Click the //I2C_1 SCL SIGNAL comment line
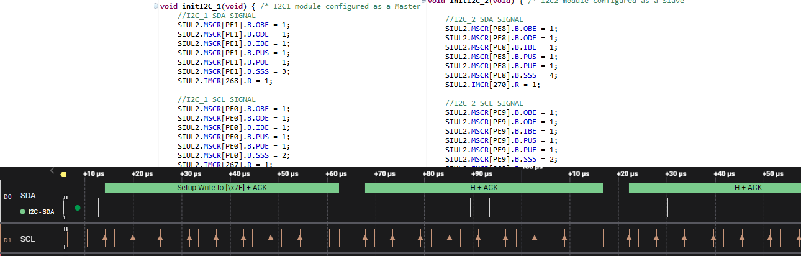Screen dimensions: 801x256 (216, 99)
